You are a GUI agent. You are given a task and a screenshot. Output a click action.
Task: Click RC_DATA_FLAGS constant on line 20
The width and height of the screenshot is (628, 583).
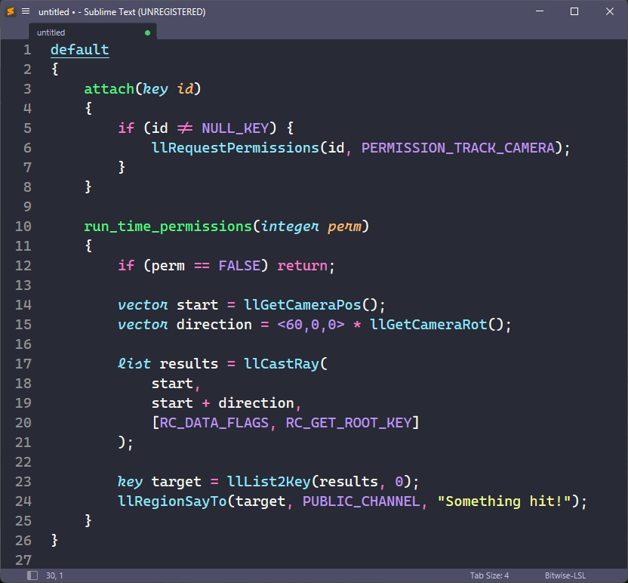[214, 423]
